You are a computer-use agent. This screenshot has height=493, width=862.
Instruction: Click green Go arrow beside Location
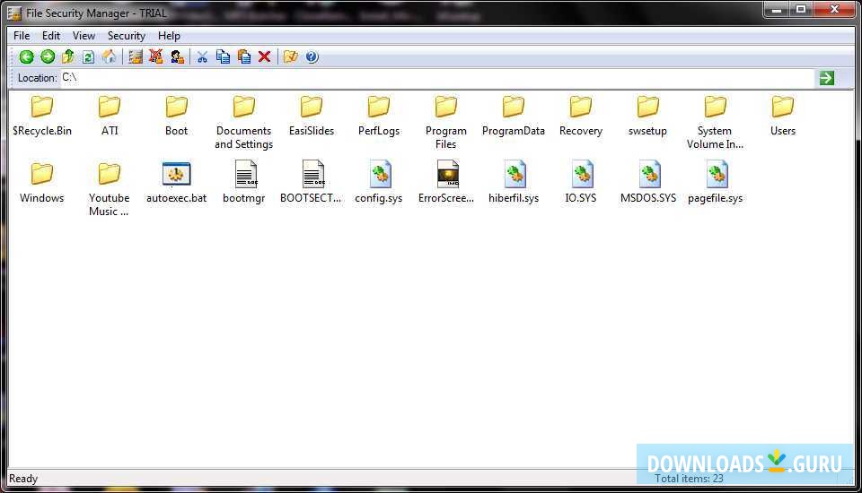(x=827, y=78)
